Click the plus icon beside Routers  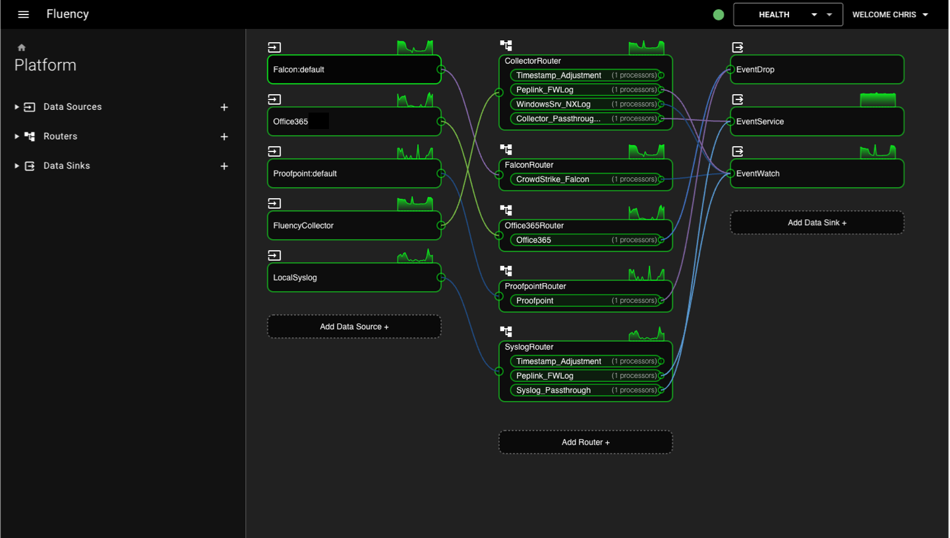[224, 137]
